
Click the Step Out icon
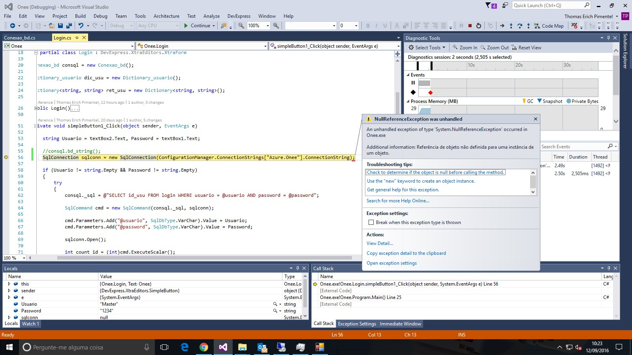(529, 26)
